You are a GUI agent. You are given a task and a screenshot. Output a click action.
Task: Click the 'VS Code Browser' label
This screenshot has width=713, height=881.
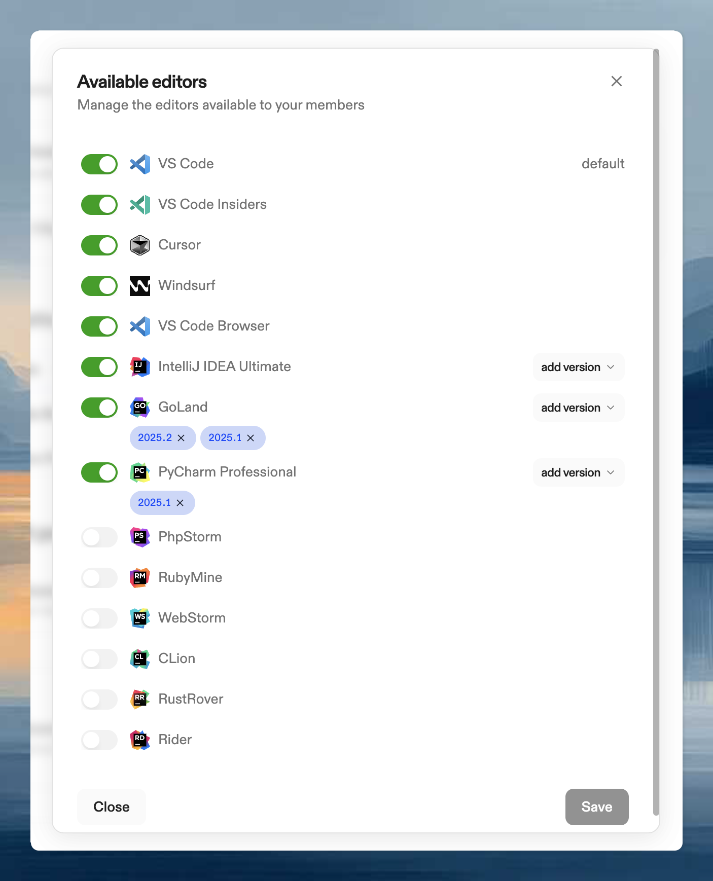(214, 326)
